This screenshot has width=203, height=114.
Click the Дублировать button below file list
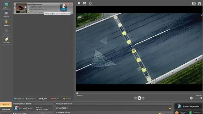click(x=31, y=99)
